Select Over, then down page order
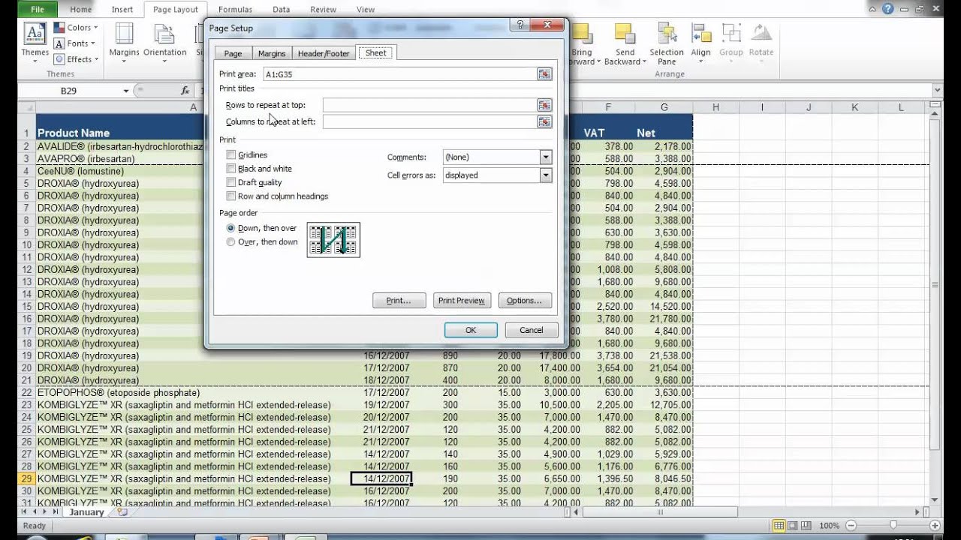The width and height of the screenshot is (961, 540). 231,241
